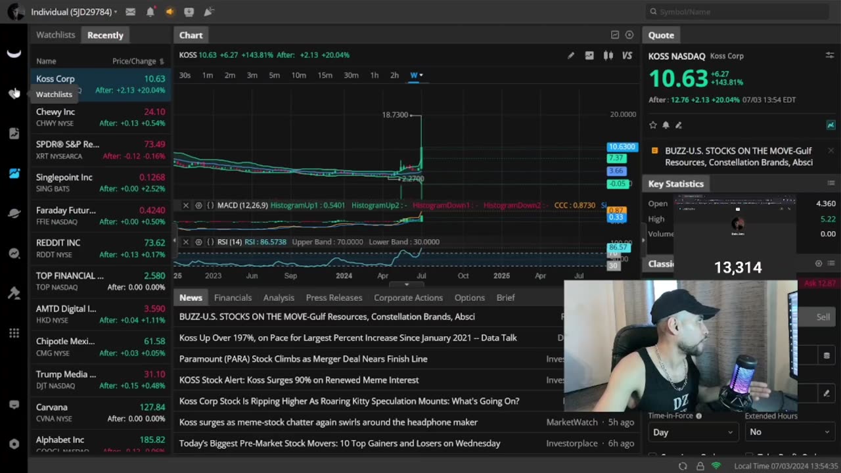
Task: Open the Brief tab
Action: (505, 298)
